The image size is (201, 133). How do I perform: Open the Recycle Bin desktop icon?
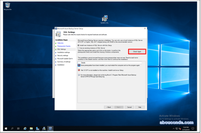[7, 5]
